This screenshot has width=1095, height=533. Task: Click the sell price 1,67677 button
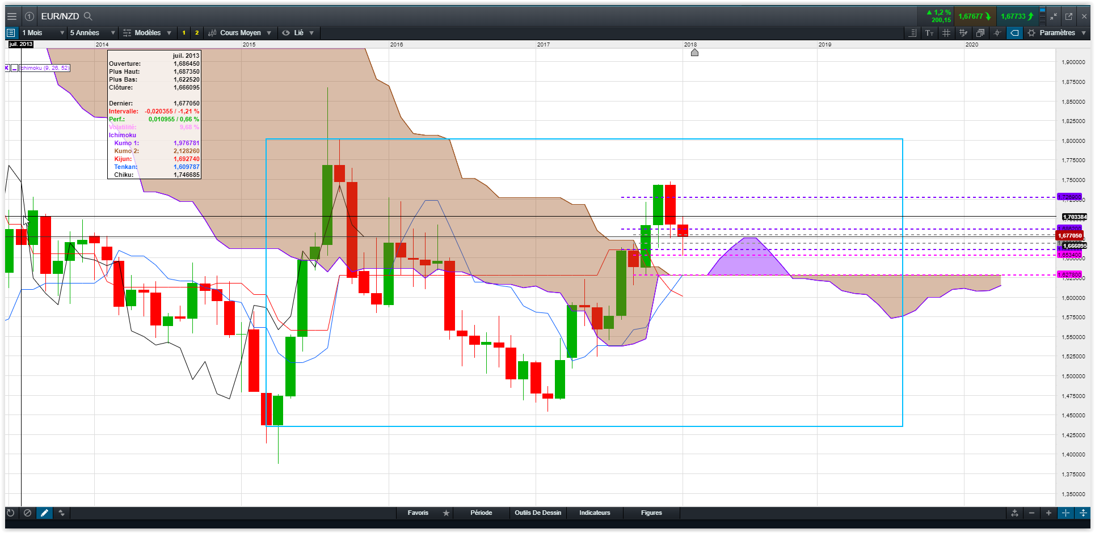(x=975, y=16)
